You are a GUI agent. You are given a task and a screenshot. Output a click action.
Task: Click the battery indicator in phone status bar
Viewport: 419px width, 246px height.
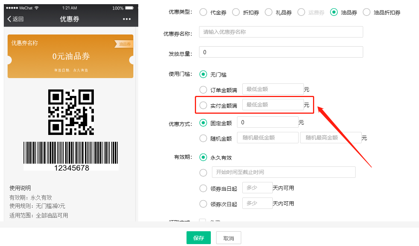point(130,8)
